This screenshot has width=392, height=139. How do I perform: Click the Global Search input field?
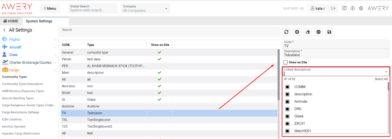pyautogui.click(x=93, y=10)
